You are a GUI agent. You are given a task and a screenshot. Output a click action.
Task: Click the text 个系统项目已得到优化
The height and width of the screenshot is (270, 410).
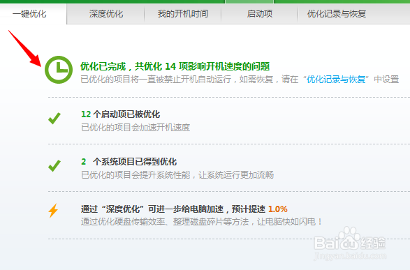(135, 162)
